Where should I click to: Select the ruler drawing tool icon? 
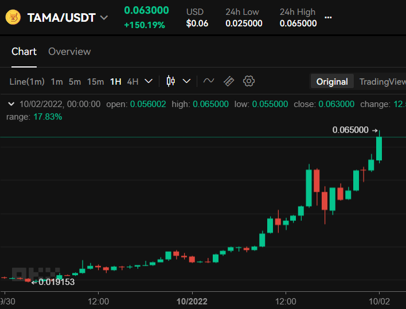[x=229, y=81]
